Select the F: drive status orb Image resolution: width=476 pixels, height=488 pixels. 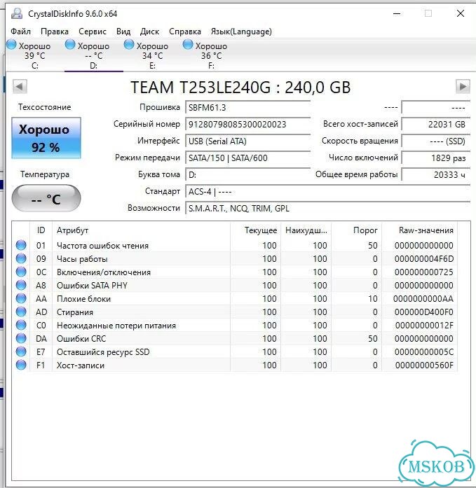coord(188,45)
